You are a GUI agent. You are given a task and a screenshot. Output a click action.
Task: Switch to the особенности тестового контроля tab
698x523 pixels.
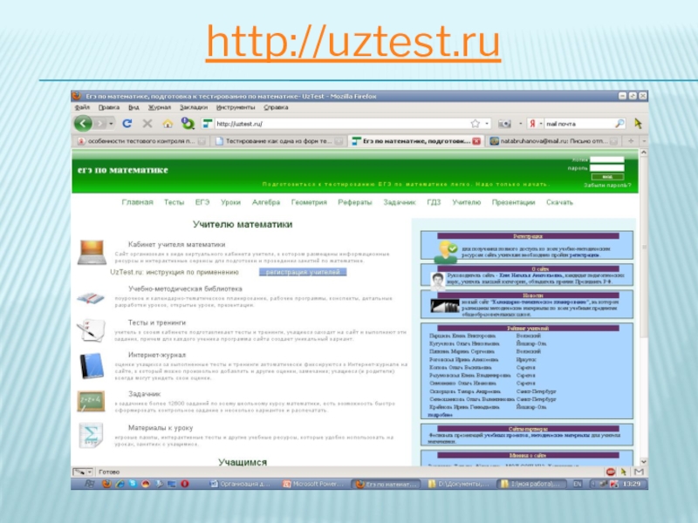coord(141,141)
